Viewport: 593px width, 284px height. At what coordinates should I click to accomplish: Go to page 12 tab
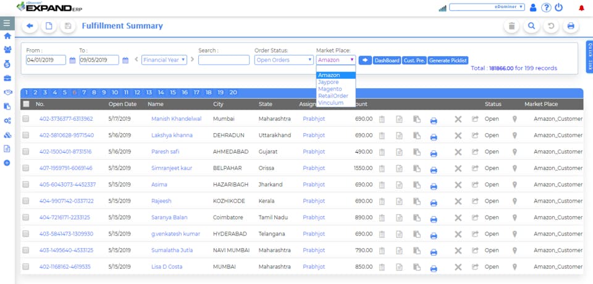(x=138, y=92)
